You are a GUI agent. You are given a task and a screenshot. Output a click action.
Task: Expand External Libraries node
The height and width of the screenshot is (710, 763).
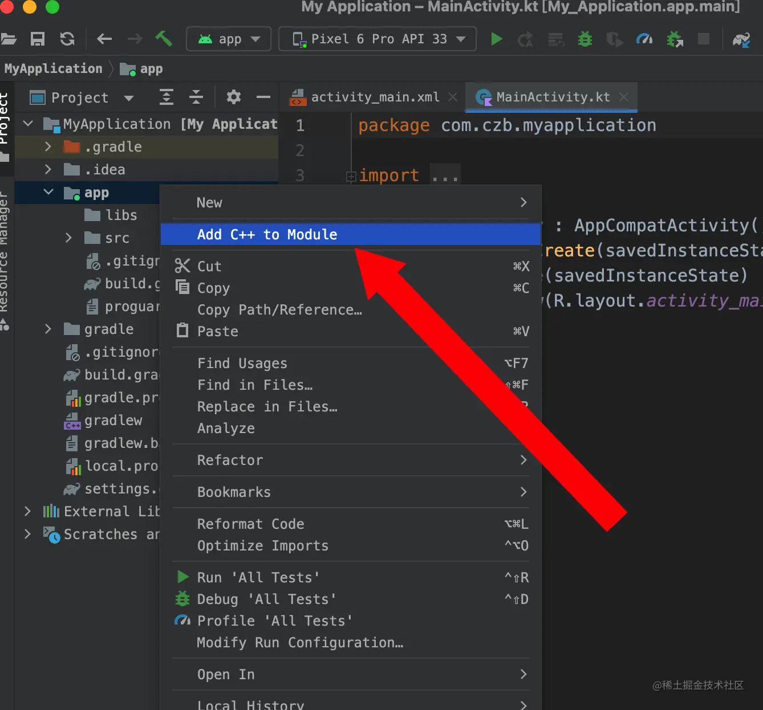pyautogui.click(x=28, y=512)
